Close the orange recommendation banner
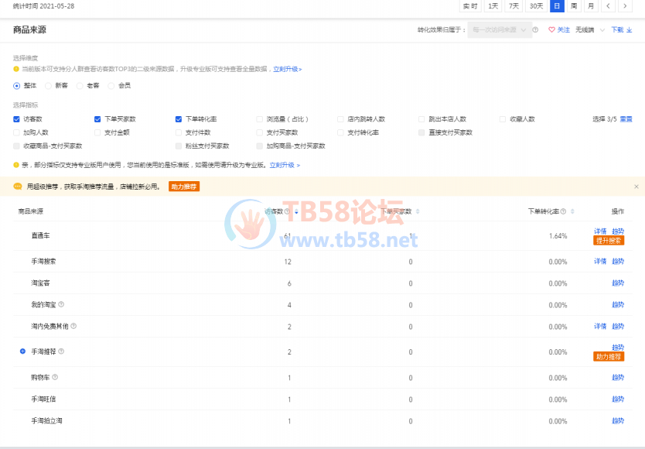645x449 pixels. click(x=636, y=187)
